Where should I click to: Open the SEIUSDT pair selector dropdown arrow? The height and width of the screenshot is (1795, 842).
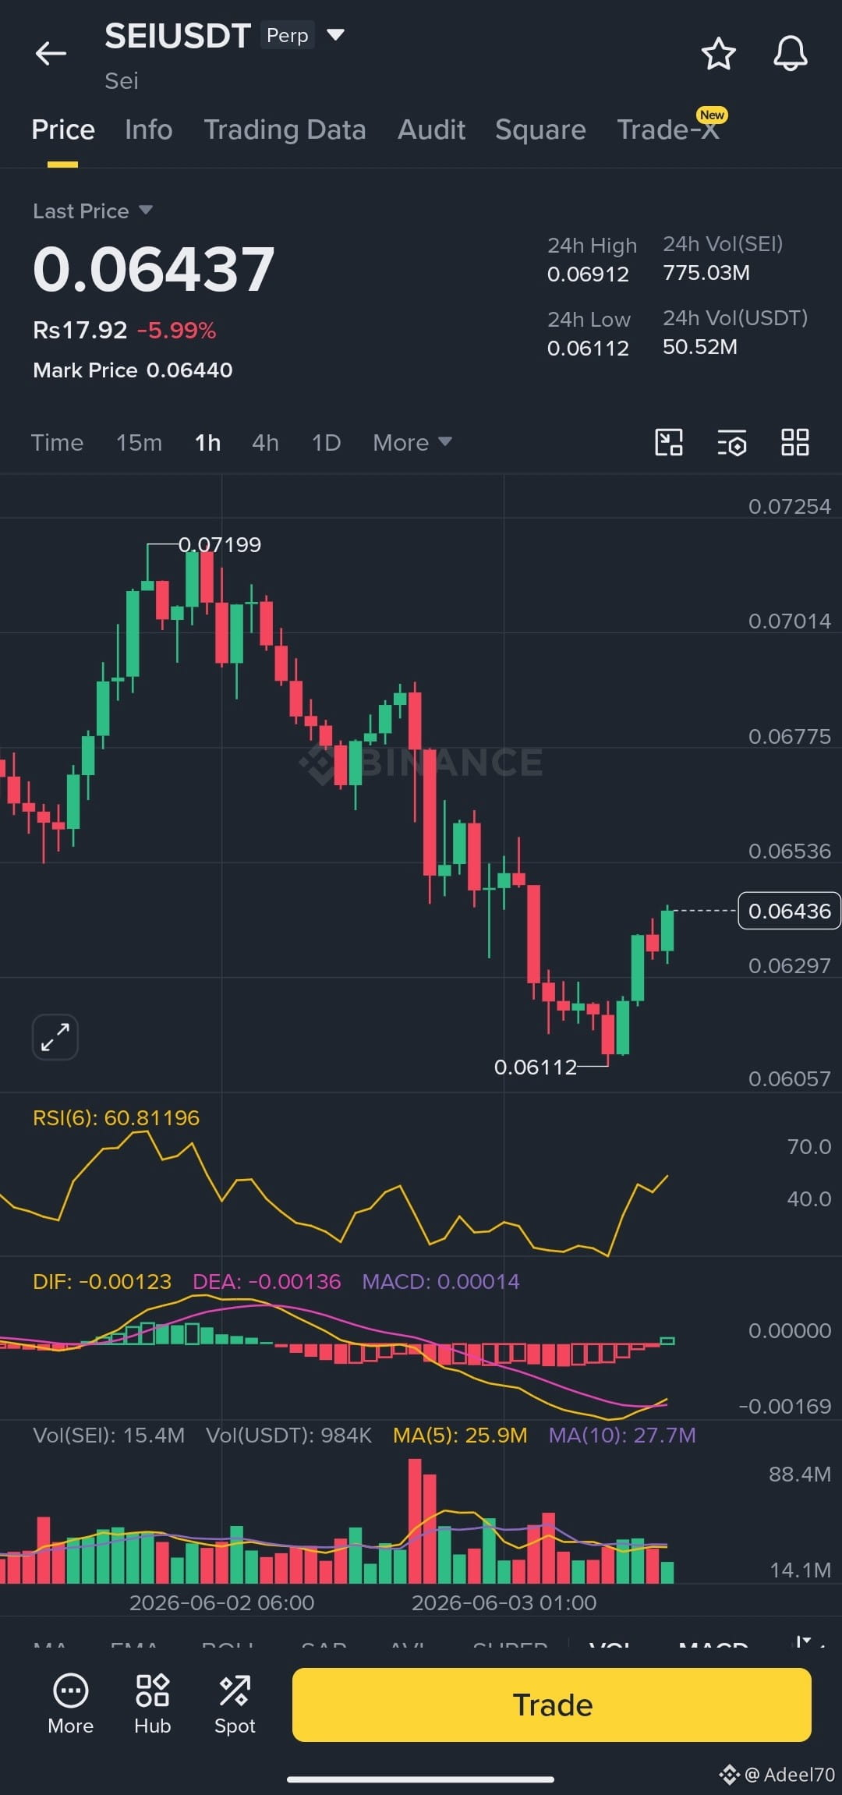335,34
